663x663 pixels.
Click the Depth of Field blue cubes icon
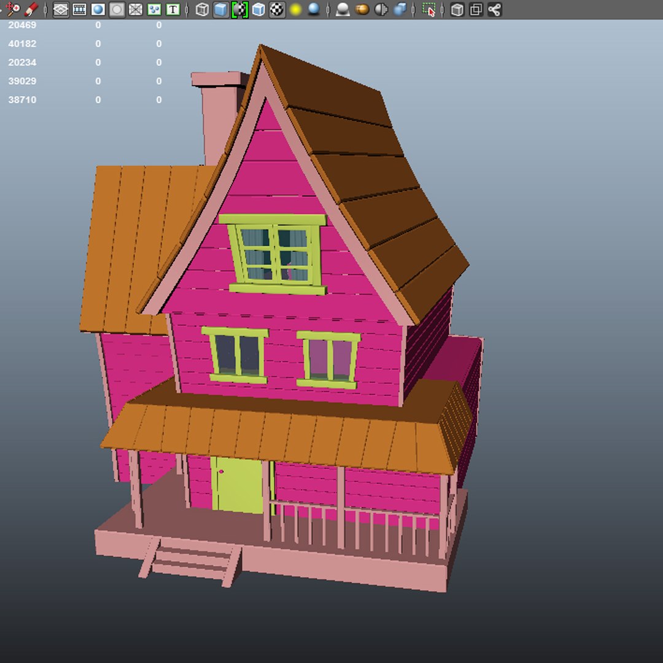(x=400, y=10)
